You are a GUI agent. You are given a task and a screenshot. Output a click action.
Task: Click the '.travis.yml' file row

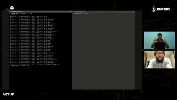click(x=32, y=28)
